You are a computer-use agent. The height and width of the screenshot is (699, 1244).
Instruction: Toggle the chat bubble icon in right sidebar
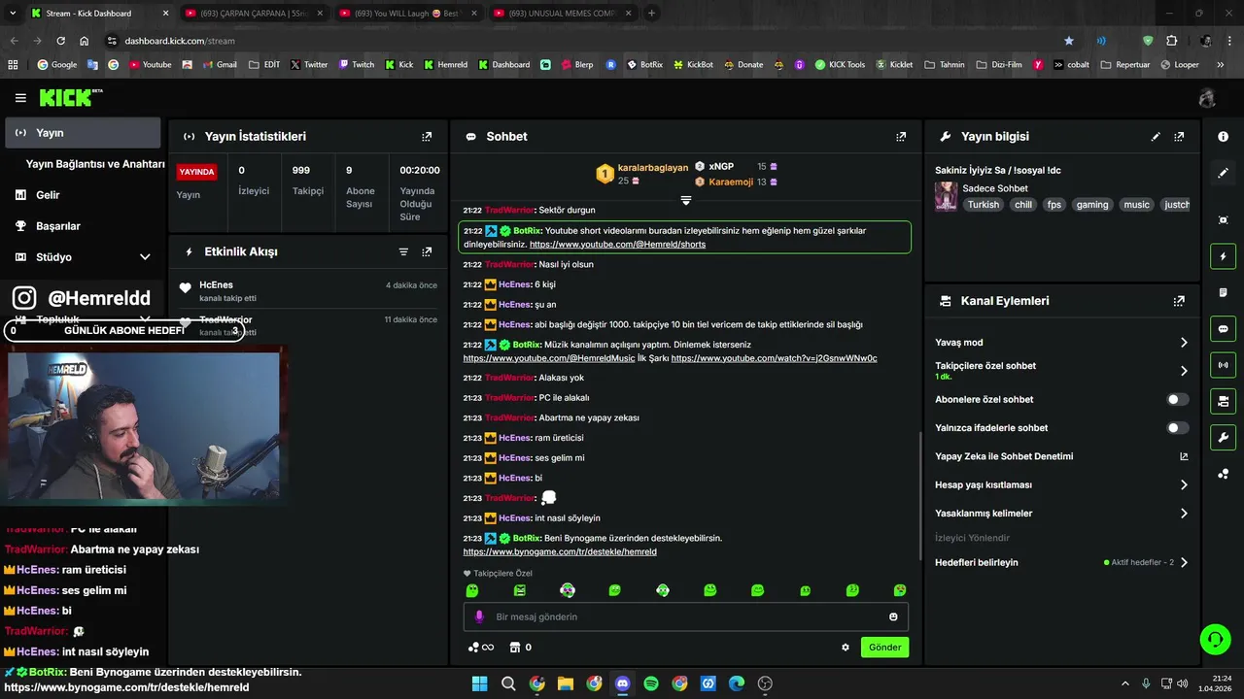(1223, 329)
